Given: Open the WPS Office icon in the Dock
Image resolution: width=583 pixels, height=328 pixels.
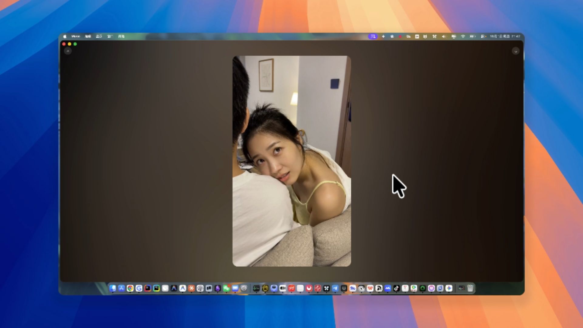Looking at the screenshot, I should click(370, 288).
